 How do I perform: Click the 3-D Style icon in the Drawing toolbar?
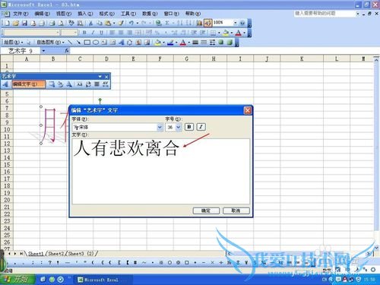pyautogui.click(x=230, y=43)
